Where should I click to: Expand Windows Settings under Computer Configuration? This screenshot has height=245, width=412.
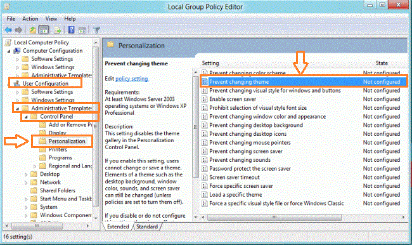coord(17,67)
